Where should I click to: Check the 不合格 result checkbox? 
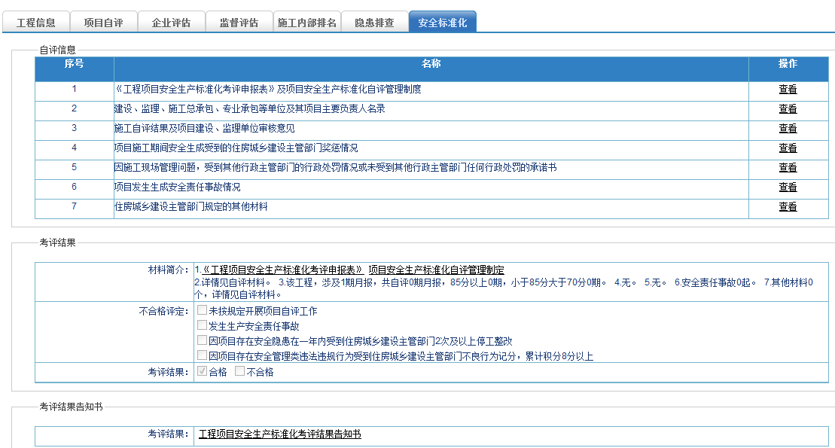[x=239, y=371]
